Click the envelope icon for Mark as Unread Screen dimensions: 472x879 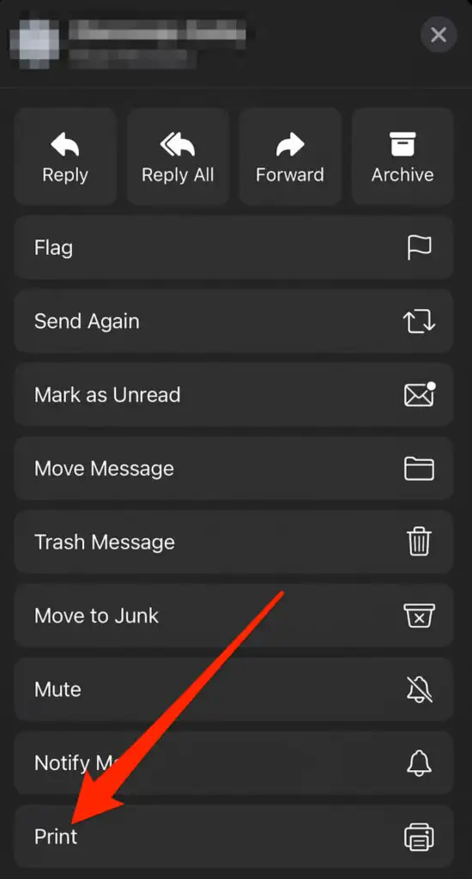pos(420,394)
